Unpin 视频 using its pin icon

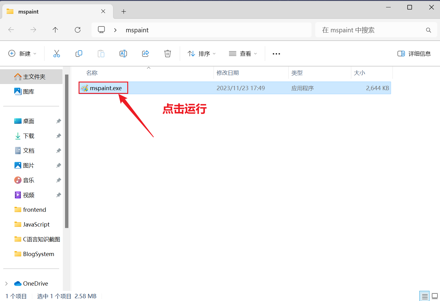[x=59, y=195]
